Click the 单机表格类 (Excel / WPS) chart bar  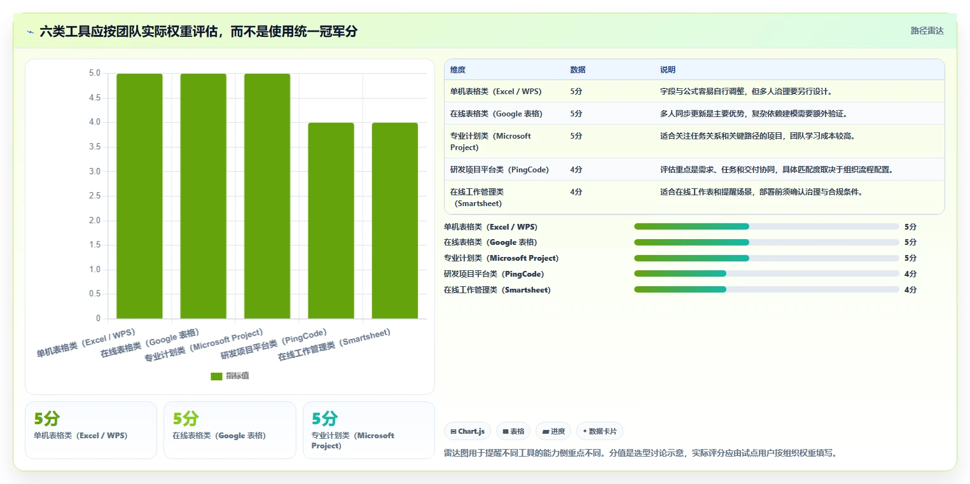click(139, 196)
